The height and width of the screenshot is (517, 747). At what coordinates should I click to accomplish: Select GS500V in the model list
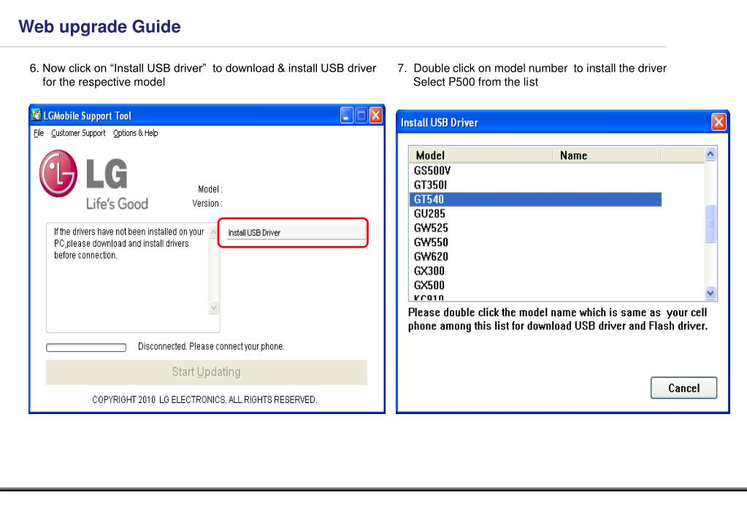point(535,171)
